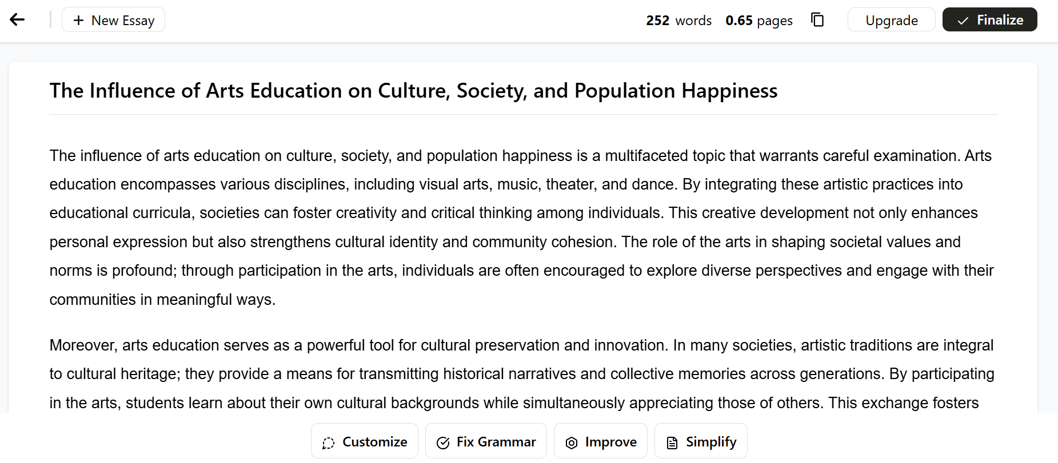The height and width of the screenshot is (463, 1058).
Task: Select Improve to enhance the essay
Action: pyautogui.click(x=601, y=441)
